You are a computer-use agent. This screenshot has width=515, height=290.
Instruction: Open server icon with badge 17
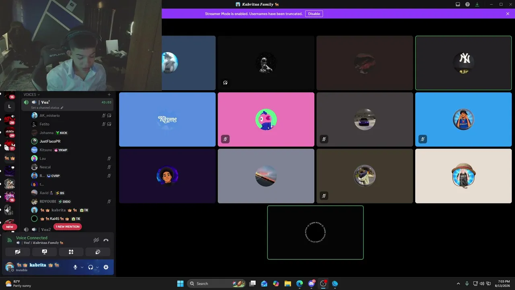[10, 145]
